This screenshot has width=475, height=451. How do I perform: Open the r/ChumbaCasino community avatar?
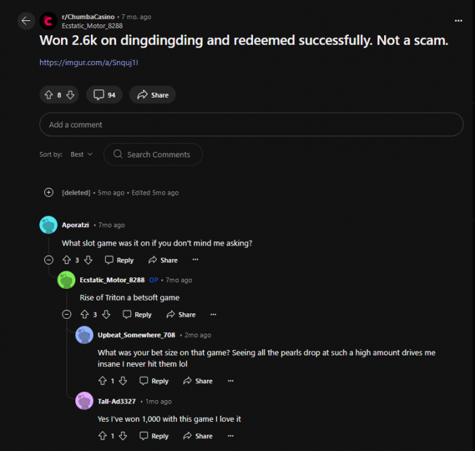coord(48,21)
